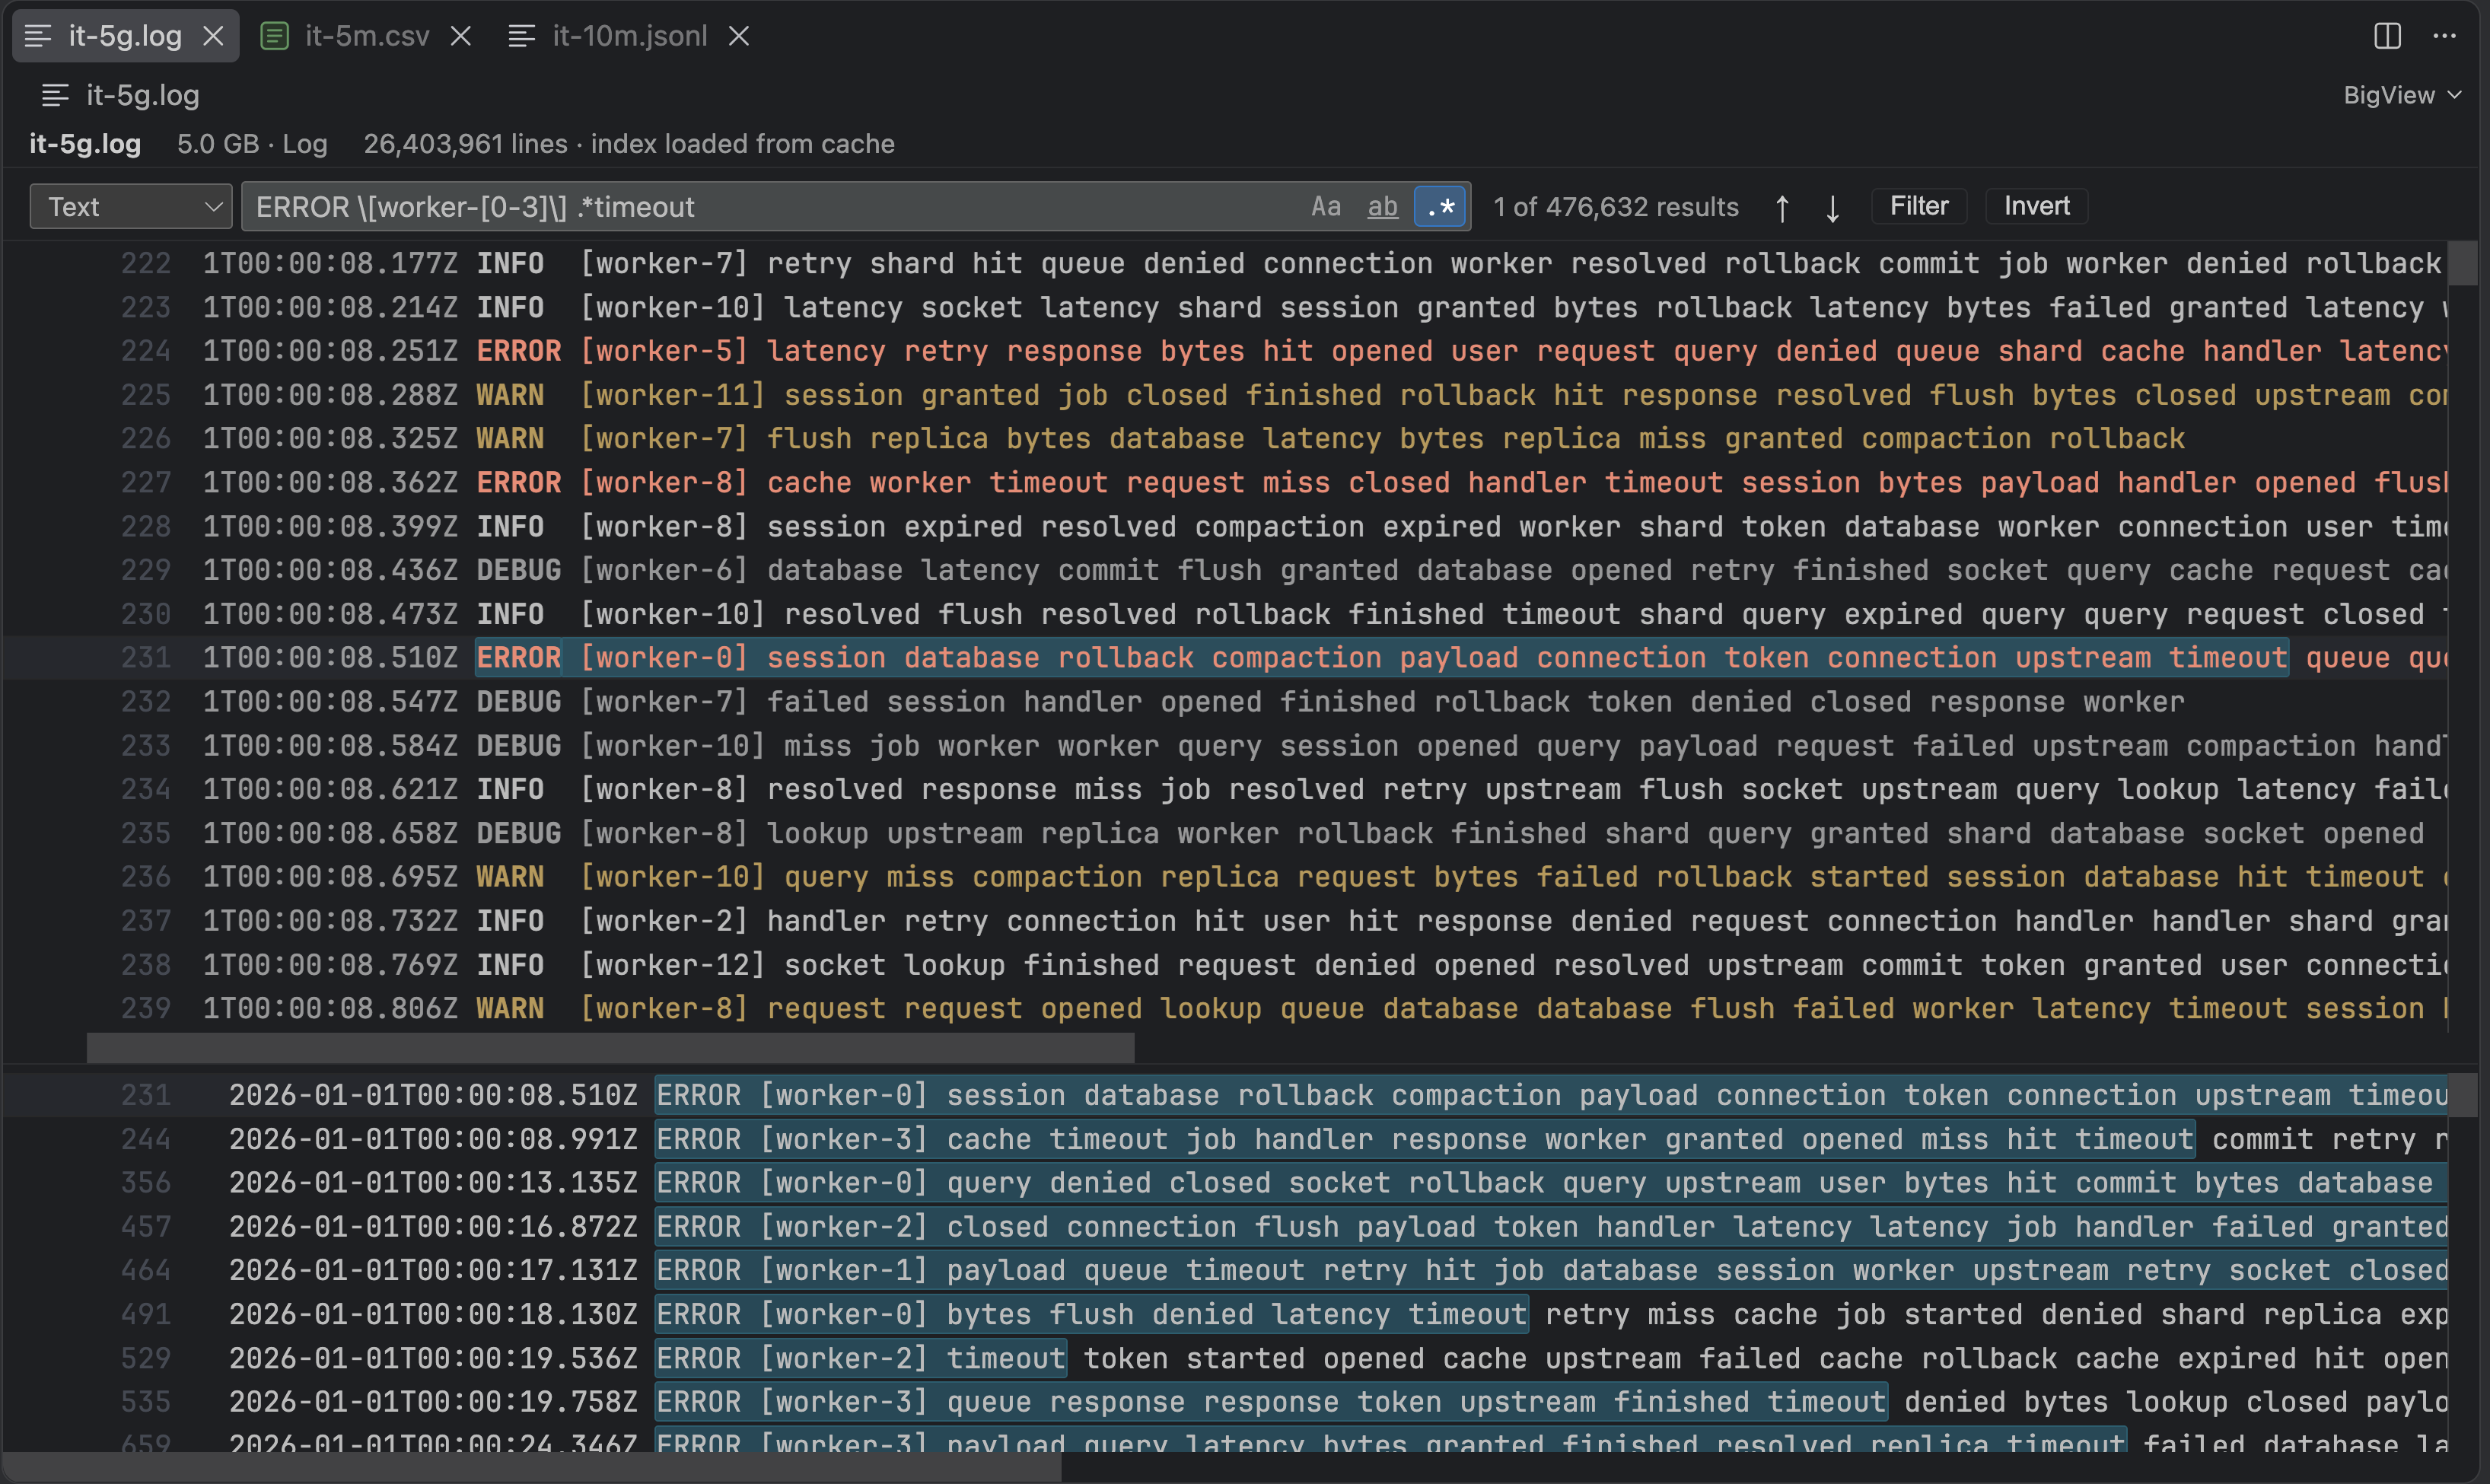The image size is (2490, 1484).
Task: Toggle match case Aa option
Action: click(1326, 207)
